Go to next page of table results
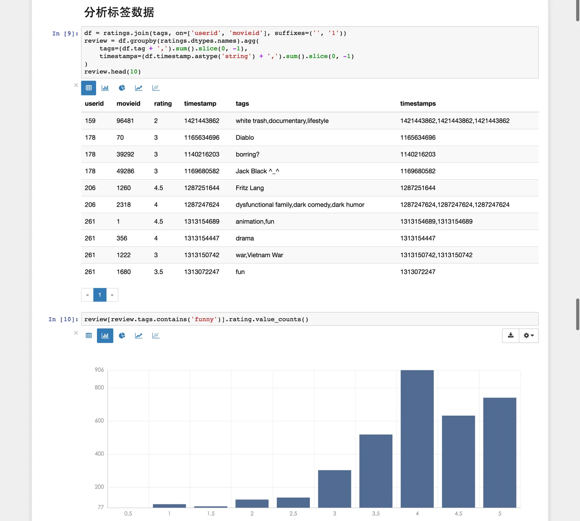Image resolution: width=580 pixels, height=521 pixels. click(112, 295)
